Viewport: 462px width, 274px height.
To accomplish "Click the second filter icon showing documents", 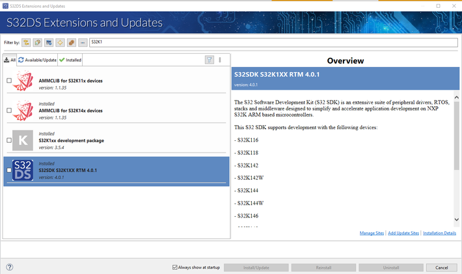I will [x=38, y=43].
